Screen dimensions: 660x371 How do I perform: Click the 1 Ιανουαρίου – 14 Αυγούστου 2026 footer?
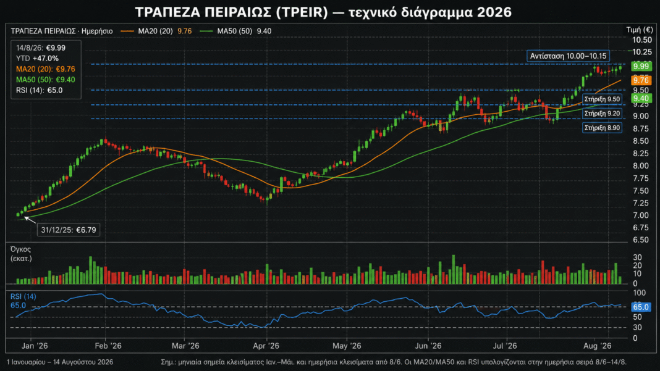[60, 362]
